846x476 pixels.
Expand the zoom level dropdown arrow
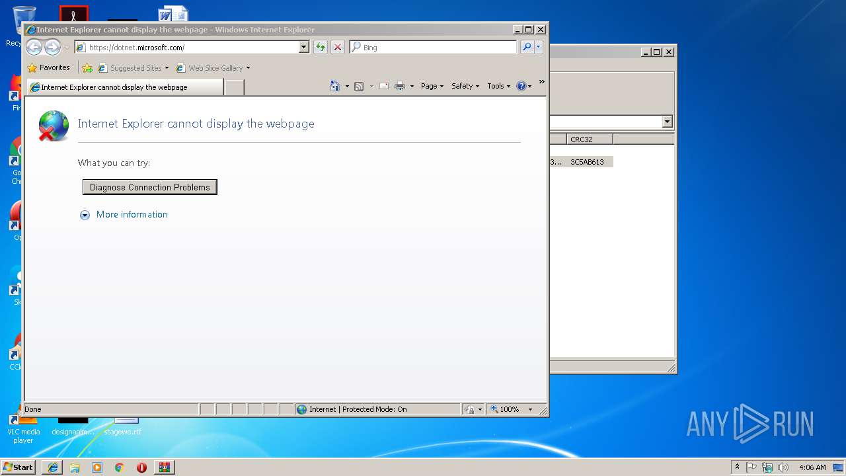[x=530, y=409]
